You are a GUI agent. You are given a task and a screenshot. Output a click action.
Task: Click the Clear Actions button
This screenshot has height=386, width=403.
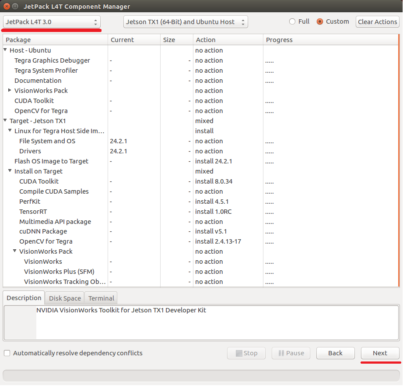point(377,22)
